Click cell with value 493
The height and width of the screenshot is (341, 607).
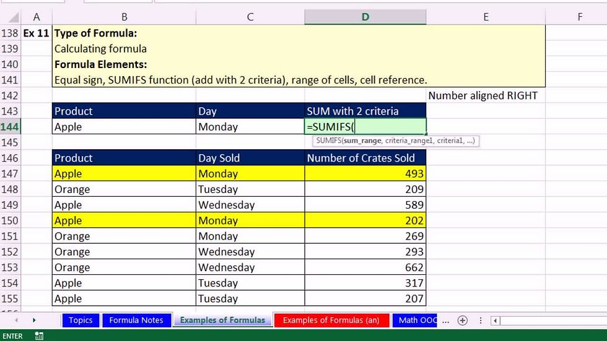coord(365,173)
